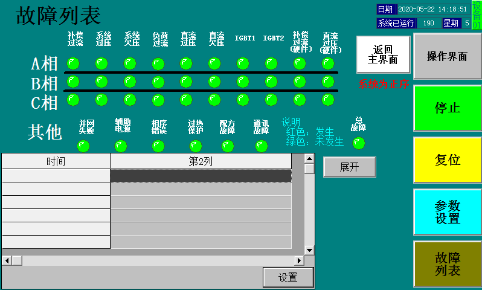Click B相 IGBT1 fault indicator lamp
Viewport: 482px width, 290px height.
[243, 82]
